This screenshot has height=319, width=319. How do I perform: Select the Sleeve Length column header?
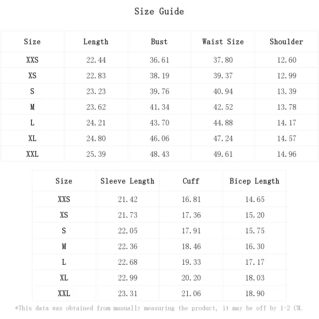(x=128, y=181)
